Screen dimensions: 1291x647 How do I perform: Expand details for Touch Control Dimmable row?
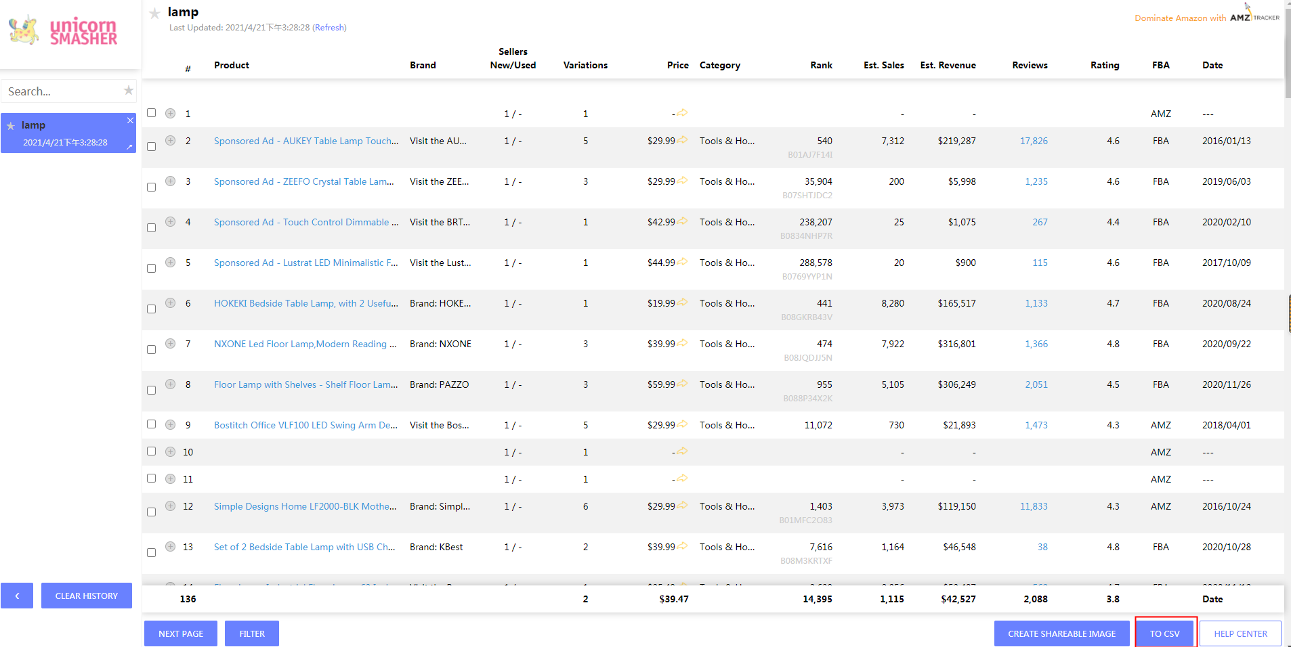point(171,221)
